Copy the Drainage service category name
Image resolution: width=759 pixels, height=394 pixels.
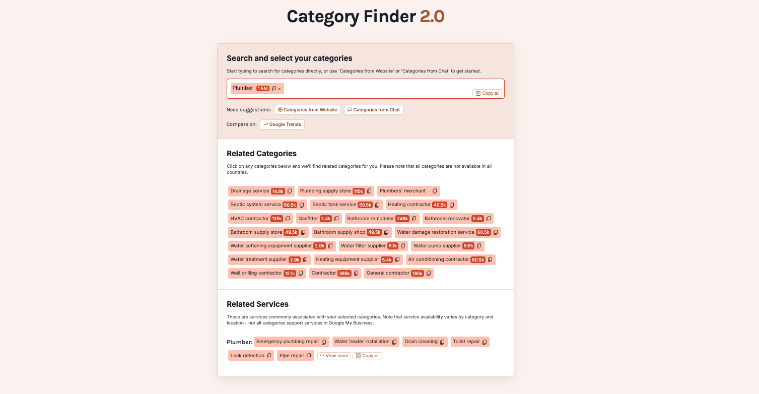pyautogui.click(x=289, y=191)
